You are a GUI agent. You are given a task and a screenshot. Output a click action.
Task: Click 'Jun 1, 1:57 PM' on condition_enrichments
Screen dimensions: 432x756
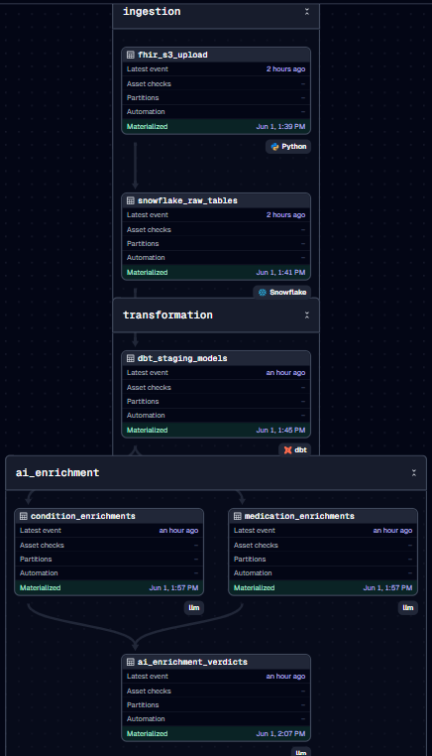click(173, 587)
